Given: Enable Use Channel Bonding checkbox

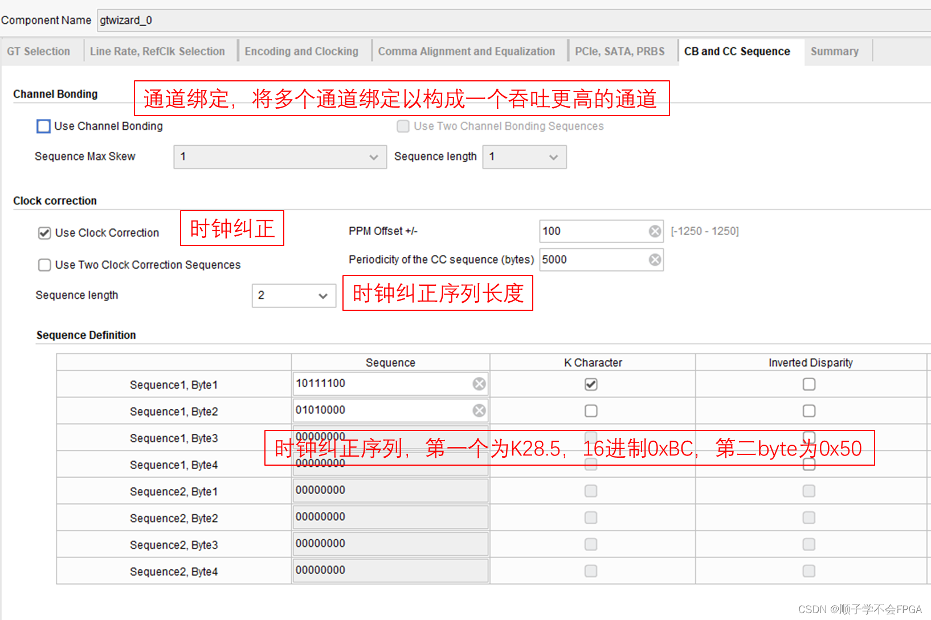Looking at the screenshot, I should click(x=43, y=126).
